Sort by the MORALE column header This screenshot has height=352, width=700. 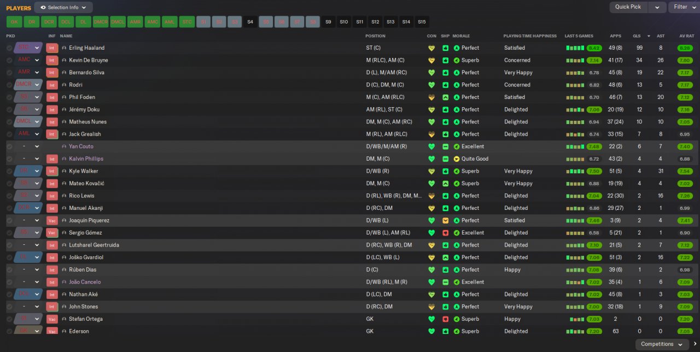click(462, 36)
